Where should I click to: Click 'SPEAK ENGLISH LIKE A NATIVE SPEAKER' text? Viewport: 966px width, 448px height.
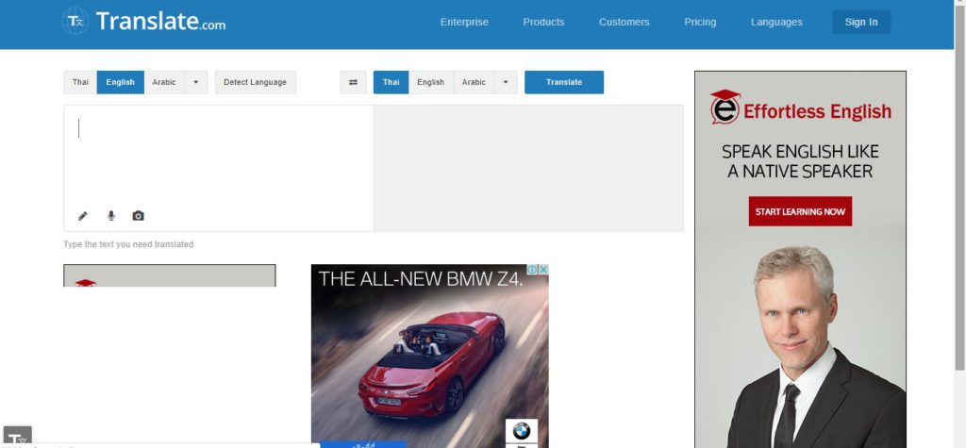point(800,161)
